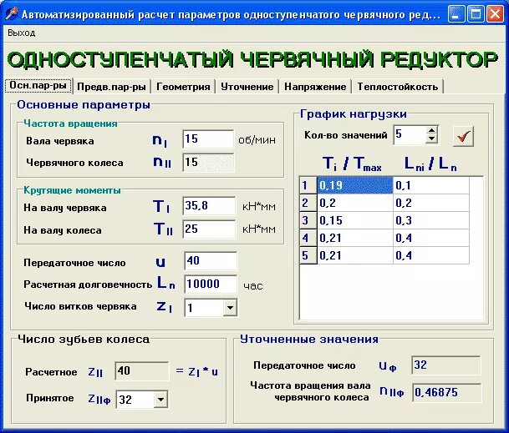Screen dimensions: 509x433
Task: Click row header 4 in load table
Action: coord(308,238)
